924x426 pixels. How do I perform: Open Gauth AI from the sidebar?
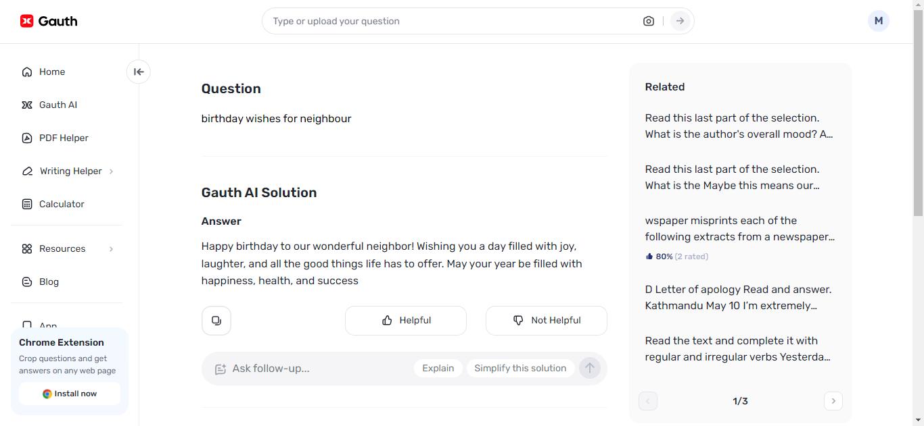click(57, 105)
